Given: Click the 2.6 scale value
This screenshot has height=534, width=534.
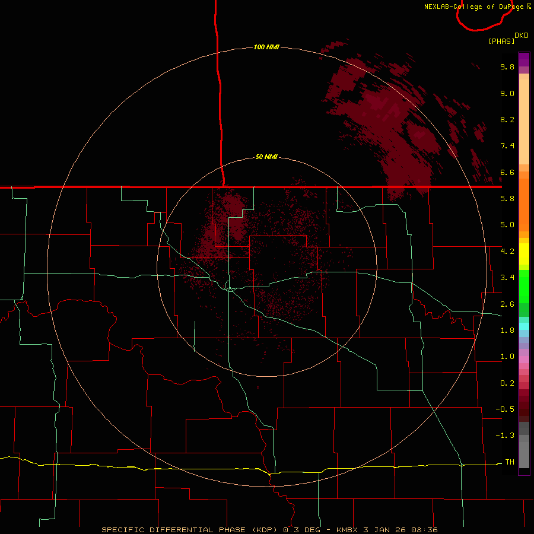Looking at the screenshot, I should click(x=507, y=304).
